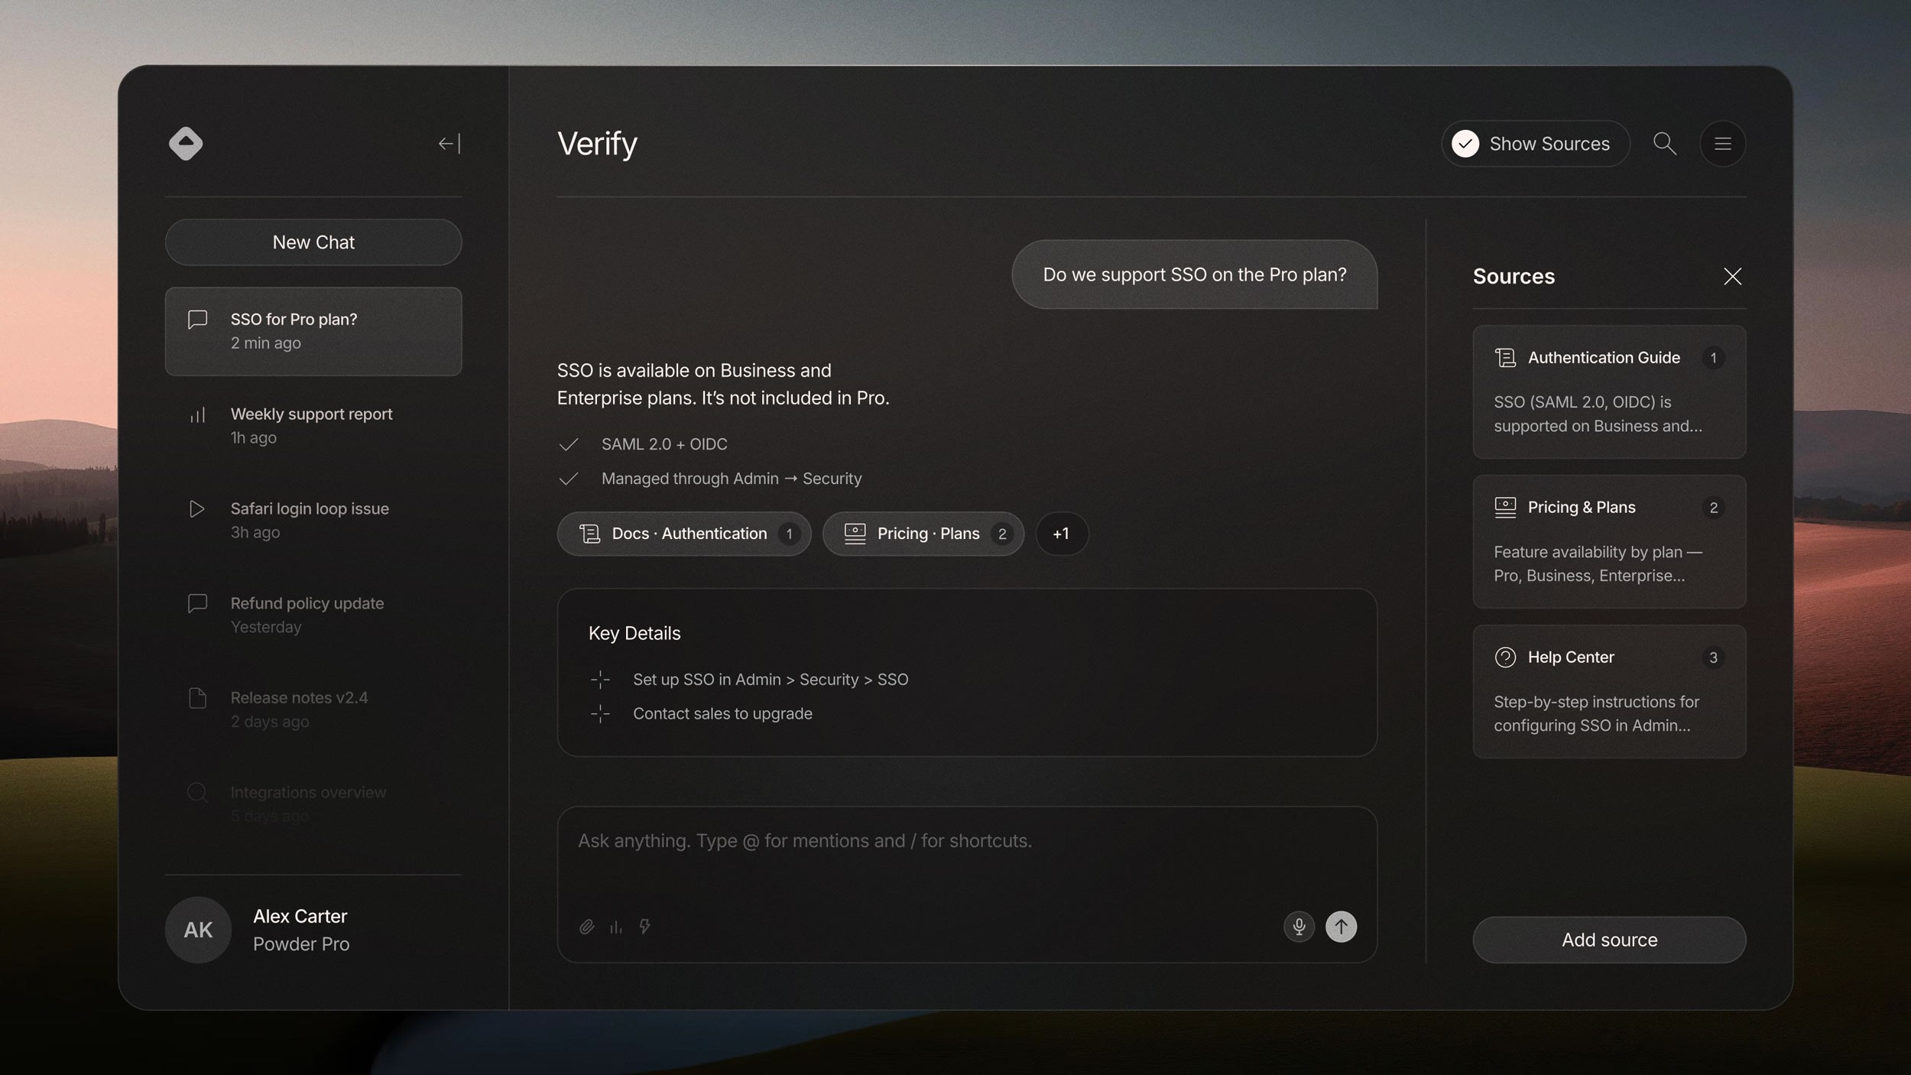Toggle the Show Sources switch

(x=1535, y=144)
